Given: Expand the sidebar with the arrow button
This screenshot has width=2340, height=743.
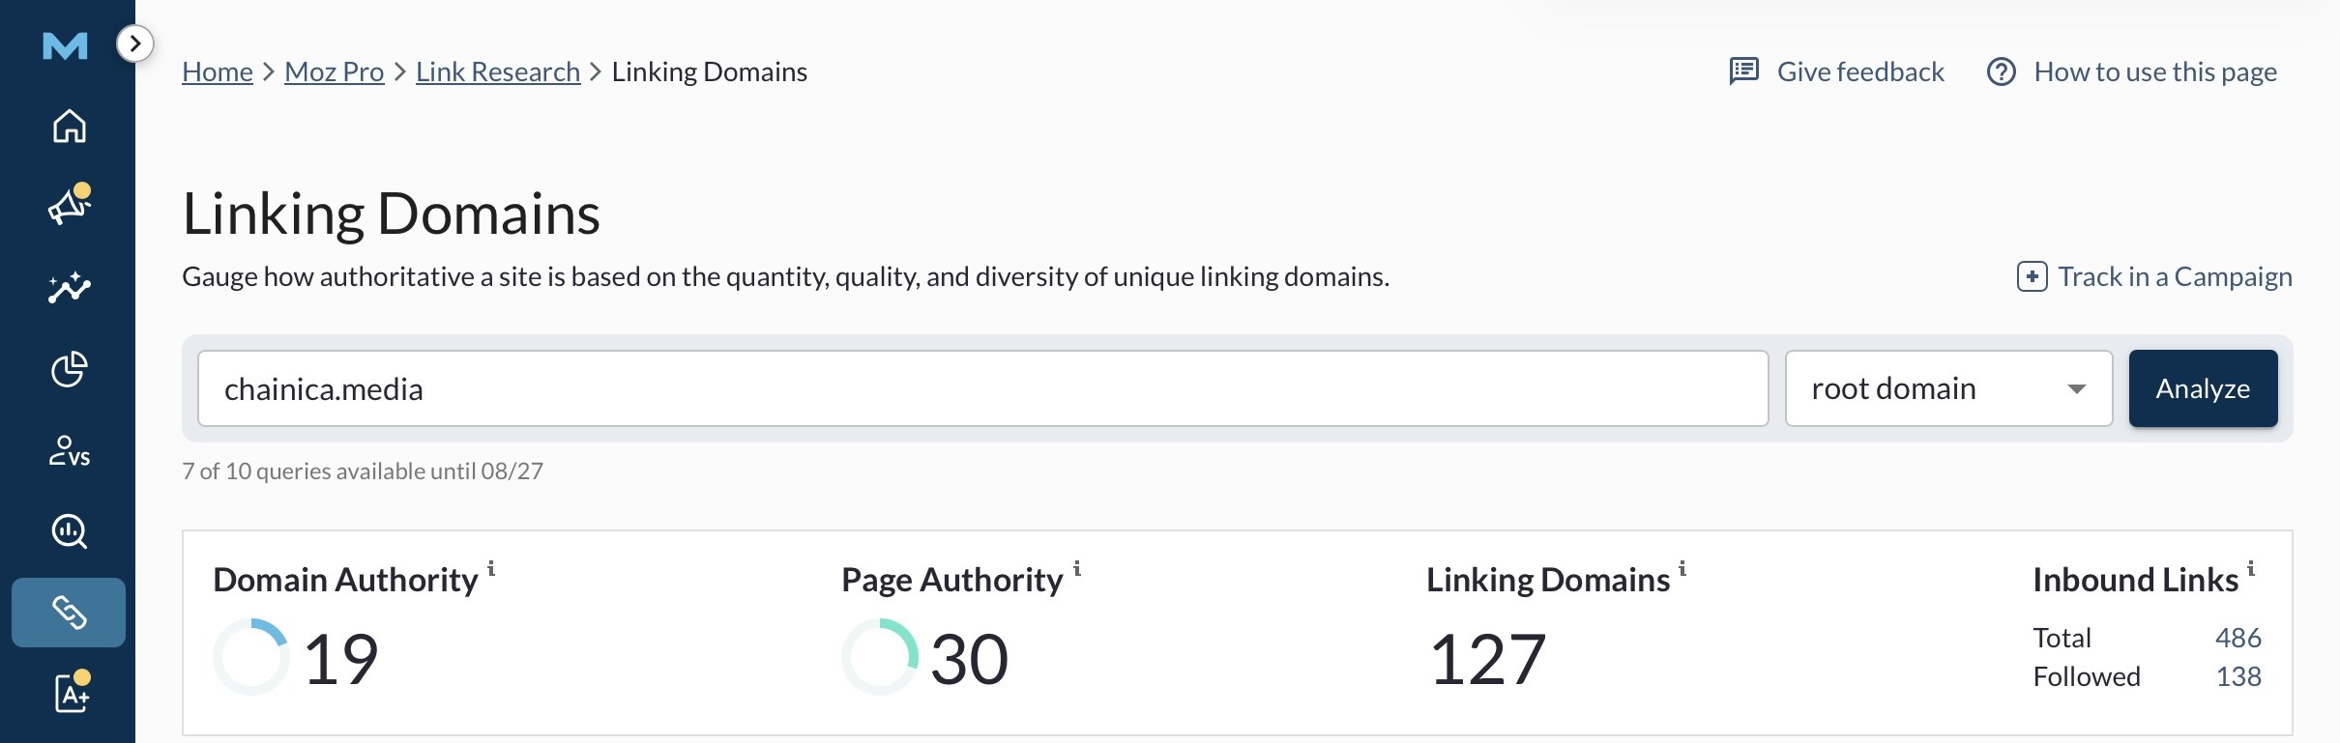Looking at the screenshot, I should coord(135,43).
